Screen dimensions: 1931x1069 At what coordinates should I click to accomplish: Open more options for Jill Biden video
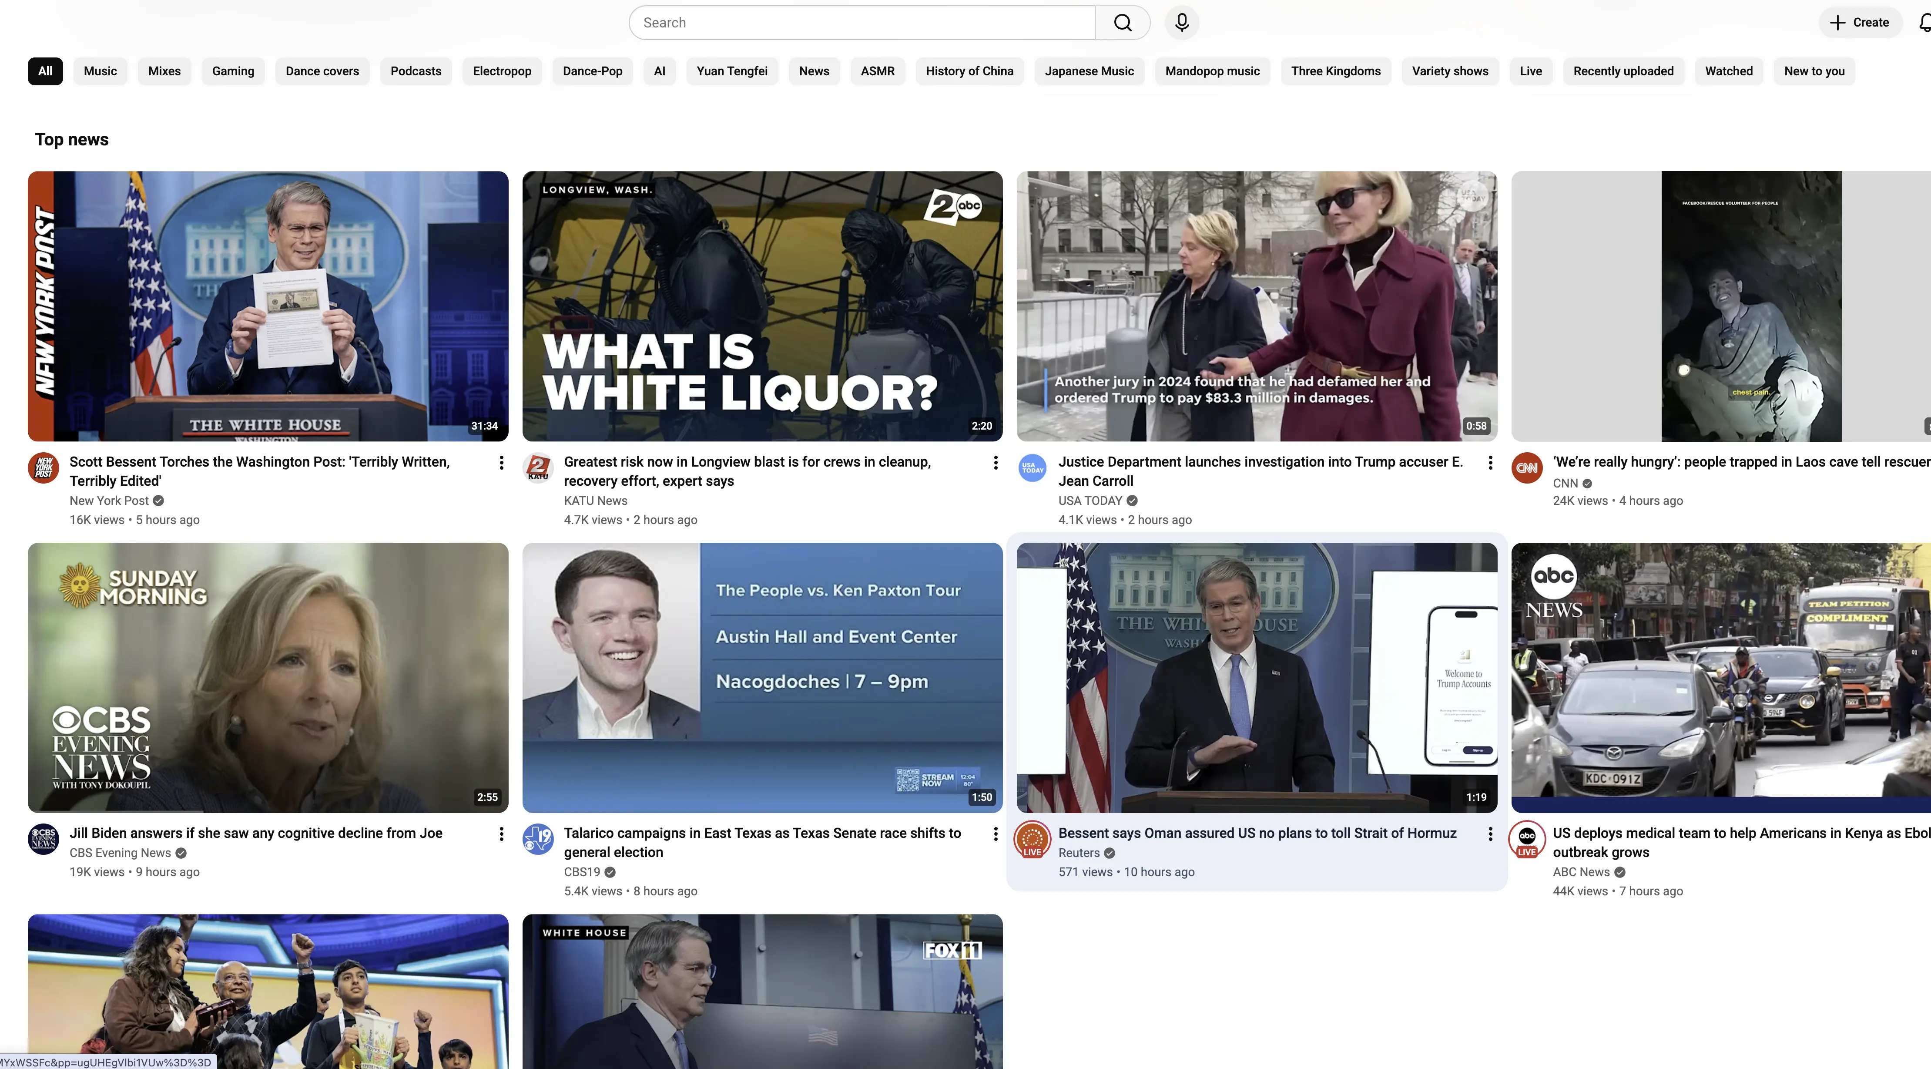click(x=501, y=834)
